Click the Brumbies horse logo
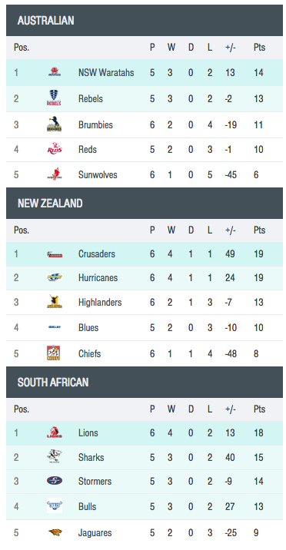 tap(55, 124)
